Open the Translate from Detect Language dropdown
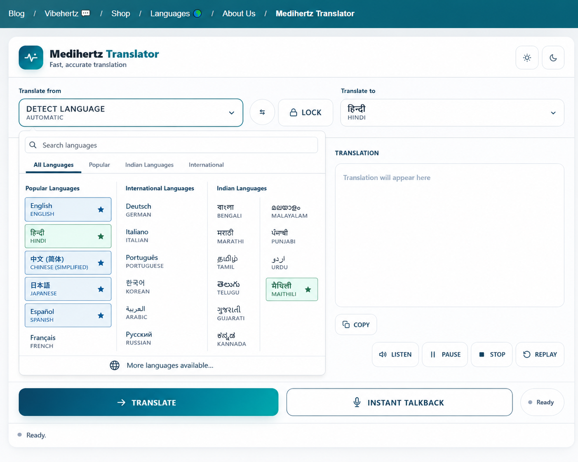 coord(131,112)
